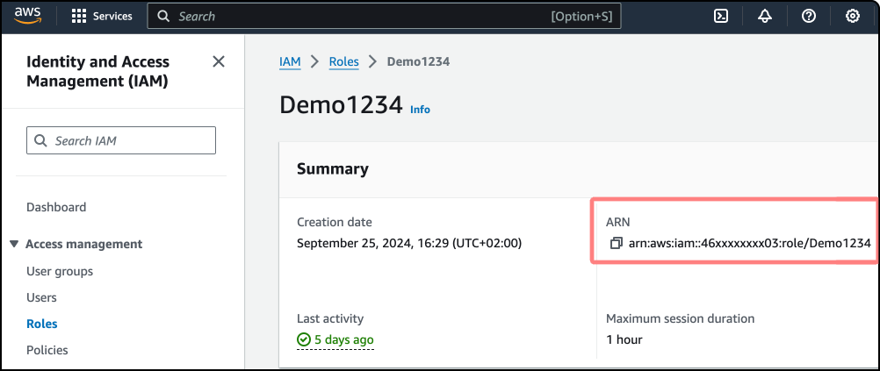
Task: Click the IAM breadcrumb link
Action: point(290,61)
